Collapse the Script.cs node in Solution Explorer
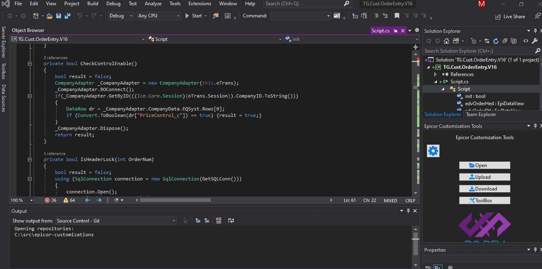 tap(435, 82)
